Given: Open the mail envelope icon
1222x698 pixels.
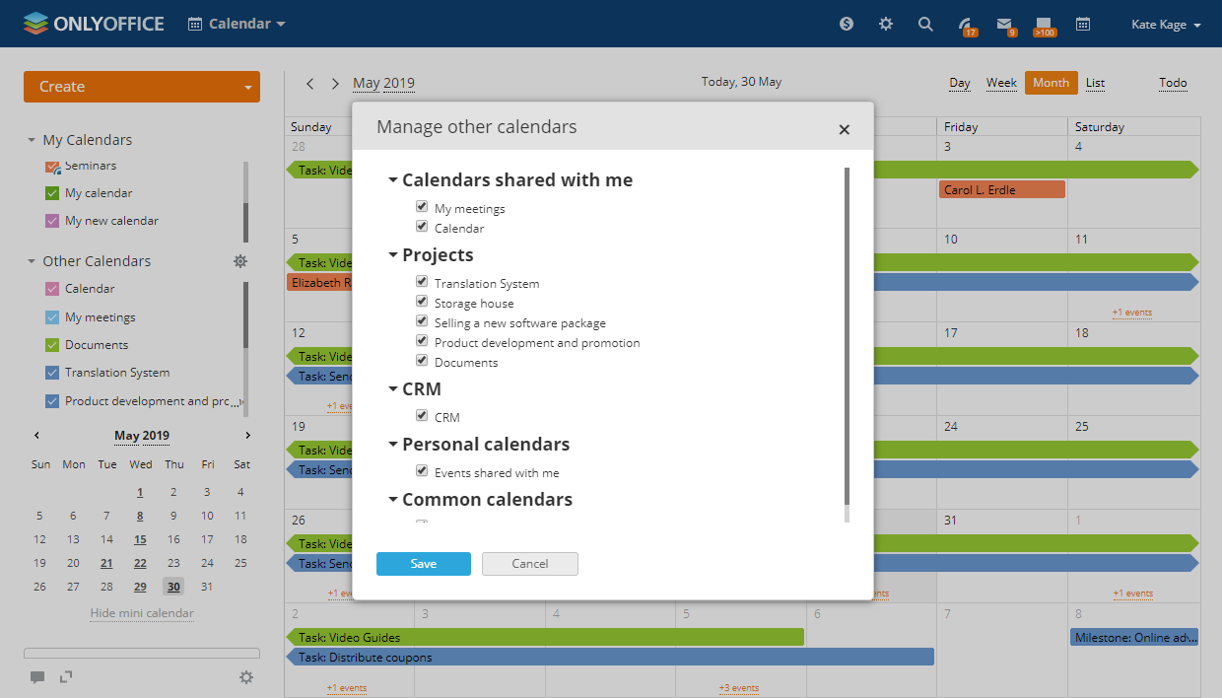Looking at the screenshot, I should [x=1004, y=24].
